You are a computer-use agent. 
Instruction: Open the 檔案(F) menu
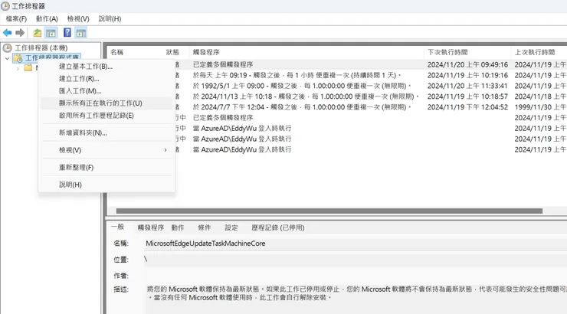click(16, 19)
